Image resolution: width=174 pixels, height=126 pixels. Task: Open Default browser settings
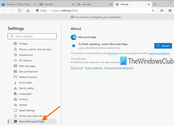(x=32, y=77)
